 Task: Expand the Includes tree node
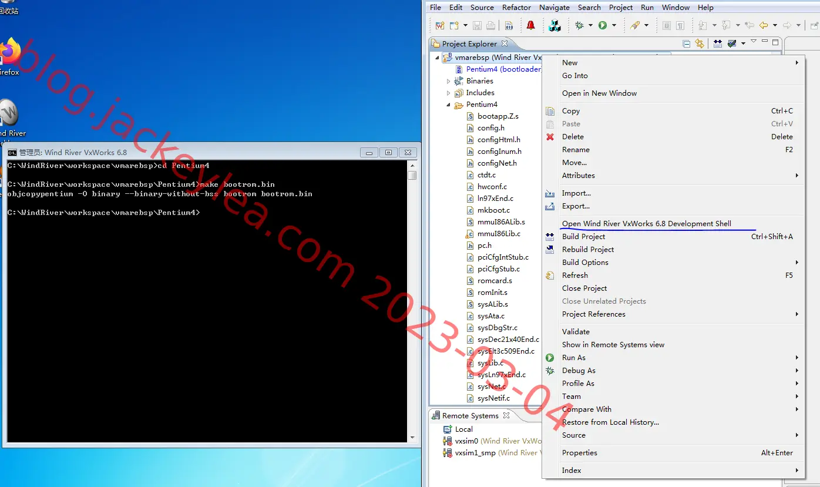[x=448, y=93]
